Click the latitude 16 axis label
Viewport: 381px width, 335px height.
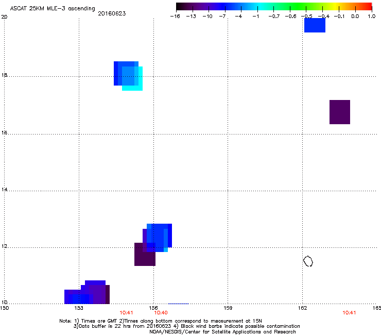click(4, 132)
